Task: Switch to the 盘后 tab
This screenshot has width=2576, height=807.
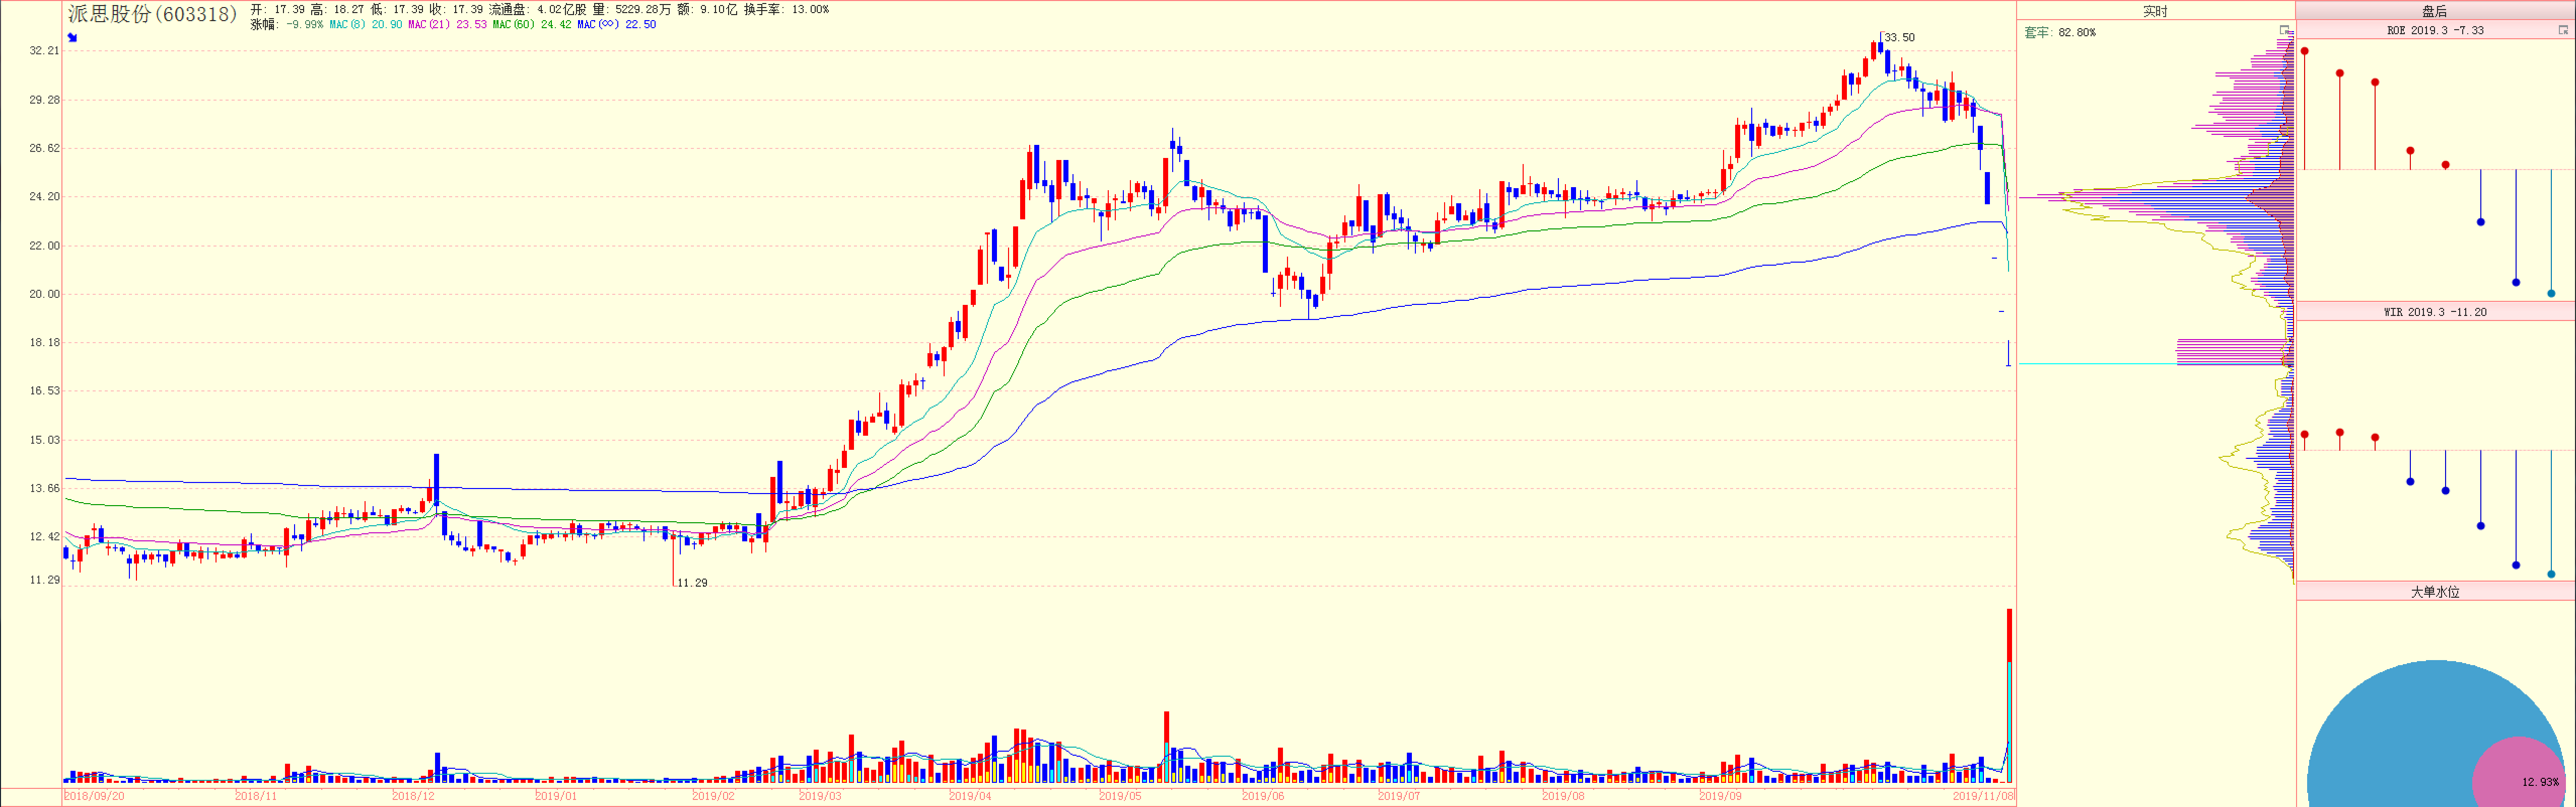Action: pos(2435,11)
